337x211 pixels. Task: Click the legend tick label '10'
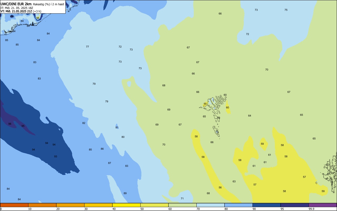30,209
